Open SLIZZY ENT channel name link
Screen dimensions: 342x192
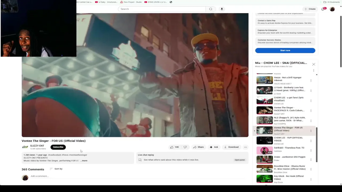[37, 146]
